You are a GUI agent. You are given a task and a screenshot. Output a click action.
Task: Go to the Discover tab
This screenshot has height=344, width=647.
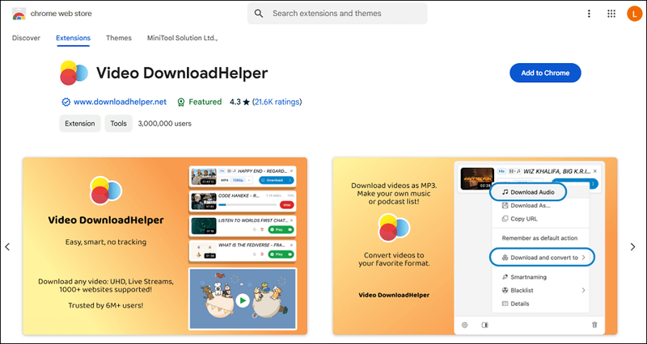pyautogui.click(x=26, y=38)
